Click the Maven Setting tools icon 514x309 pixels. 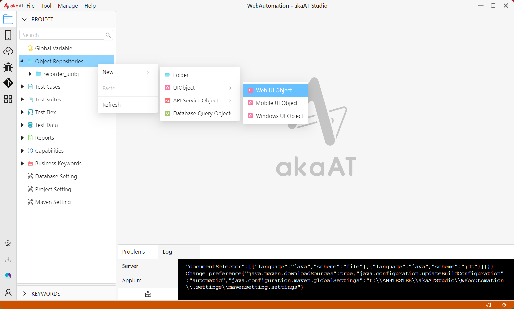[x=30, y=202]
